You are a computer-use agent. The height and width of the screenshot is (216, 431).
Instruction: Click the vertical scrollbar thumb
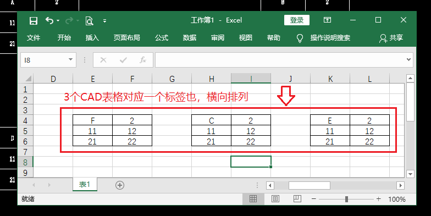[410, 102]
